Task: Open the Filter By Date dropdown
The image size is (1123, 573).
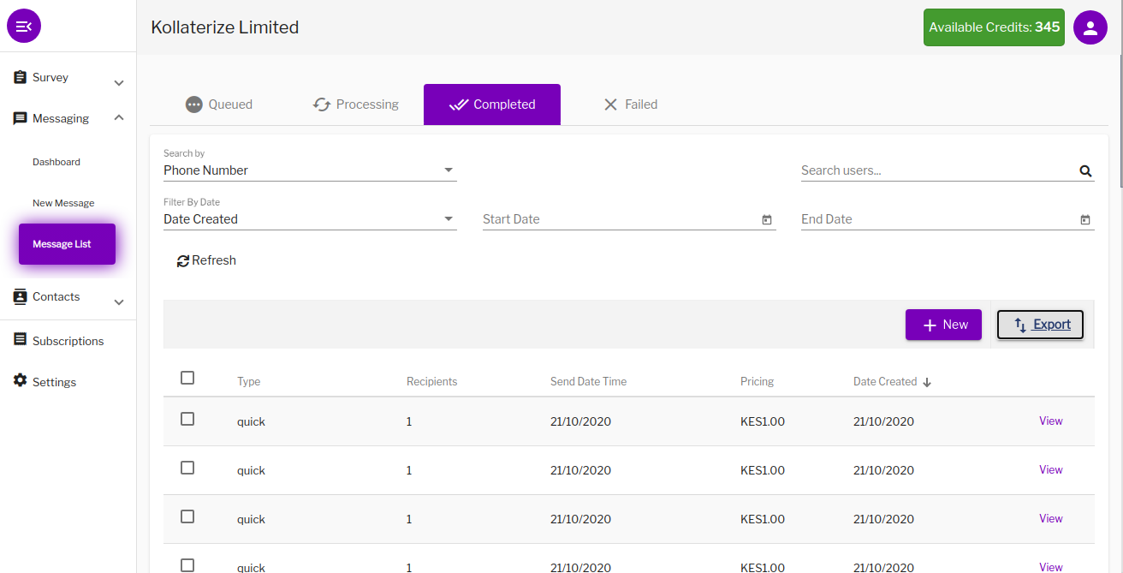Action: tap(310, 219)
